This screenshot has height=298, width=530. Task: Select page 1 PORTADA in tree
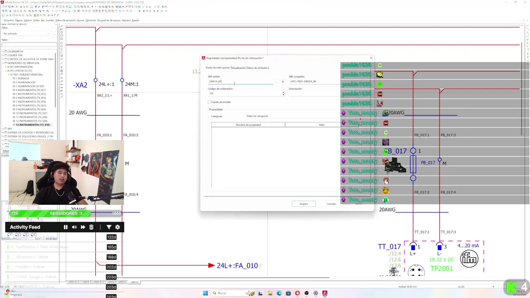22,78
